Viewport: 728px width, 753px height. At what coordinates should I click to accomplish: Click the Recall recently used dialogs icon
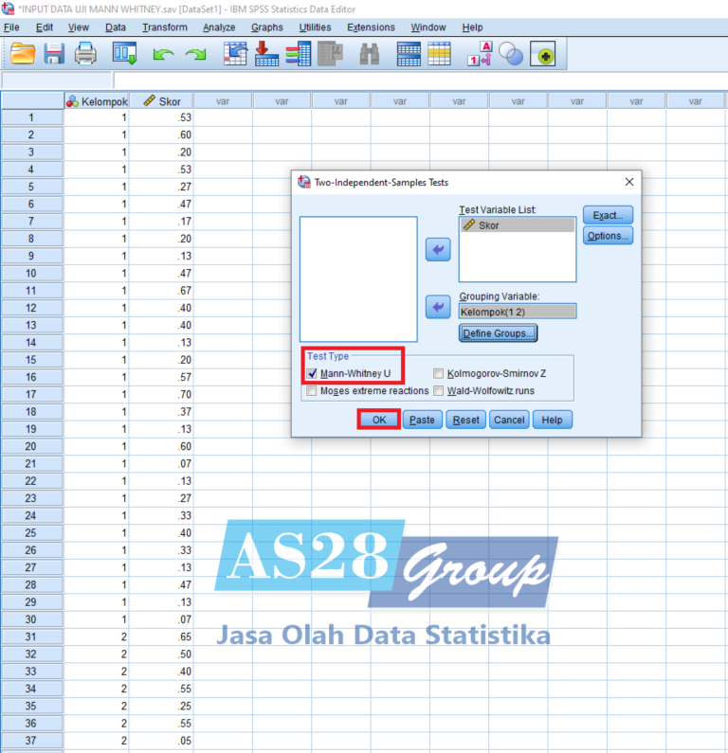125,55
